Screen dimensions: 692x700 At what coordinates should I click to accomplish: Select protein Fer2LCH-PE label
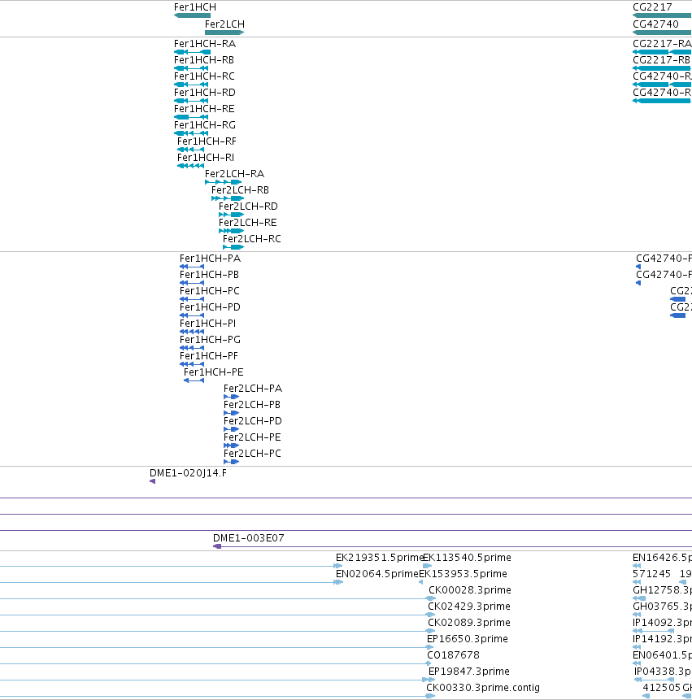pos(252,437)
